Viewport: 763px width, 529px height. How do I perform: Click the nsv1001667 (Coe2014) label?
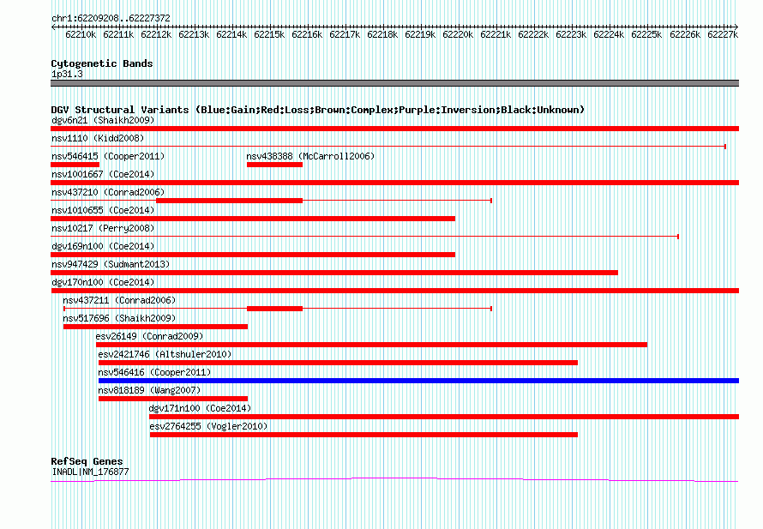[x=103, y=174]
